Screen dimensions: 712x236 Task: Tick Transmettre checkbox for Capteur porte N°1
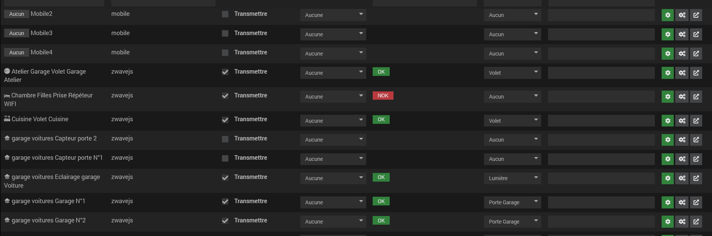(x=225, y=158)
